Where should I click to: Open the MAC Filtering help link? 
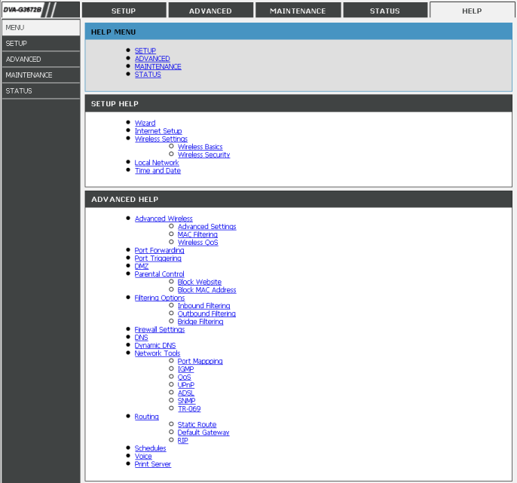coord(197,234)
